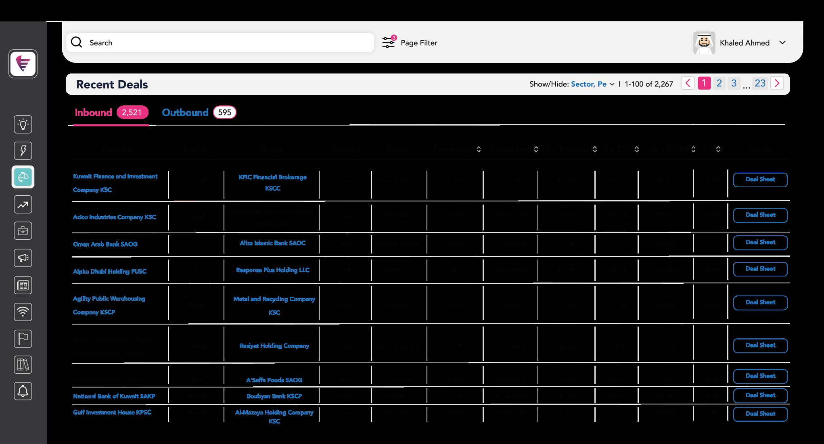The width and height of the screenshot is (824, 444).
Task: Toggle sort on EV/Revenue column
Action: coord(594,149)
